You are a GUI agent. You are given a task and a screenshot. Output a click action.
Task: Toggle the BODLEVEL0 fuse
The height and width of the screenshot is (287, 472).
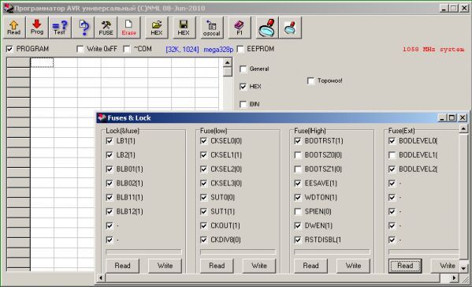pyautogui.click(x=392, y=140)
